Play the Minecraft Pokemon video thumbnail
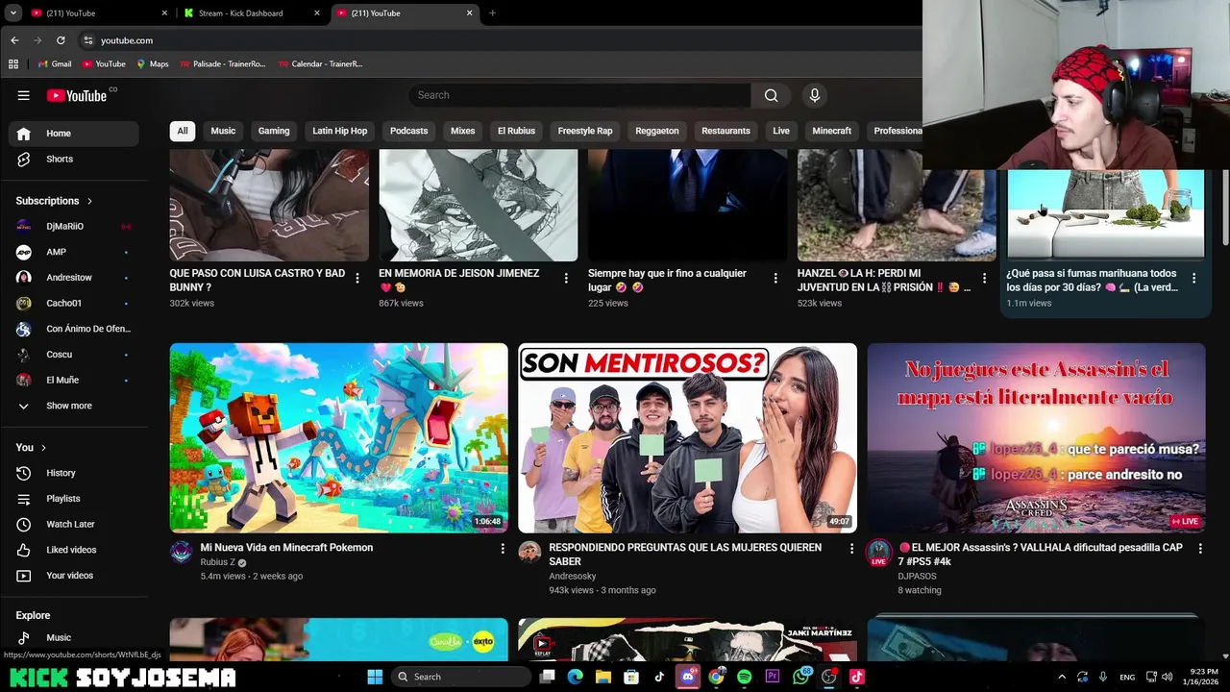Screen dimensions: 1230x692 click(x=338, y=437)
